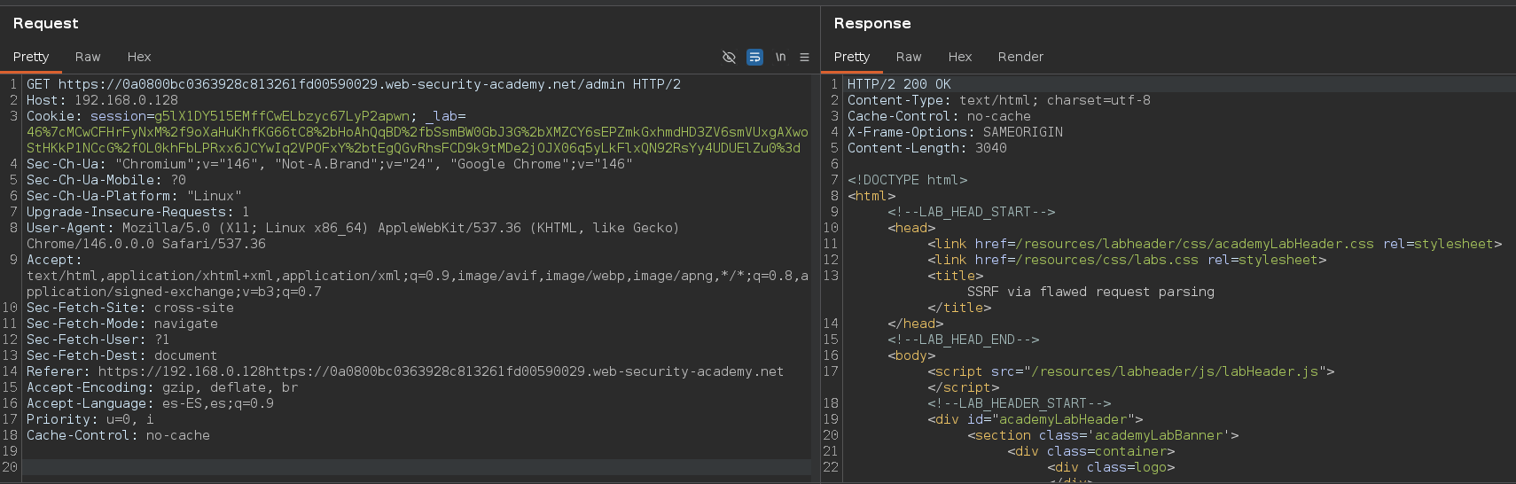Viewport: 1516px width, 484px height.
Task: Open the Response Render tab
Action: coord(1020,57)
